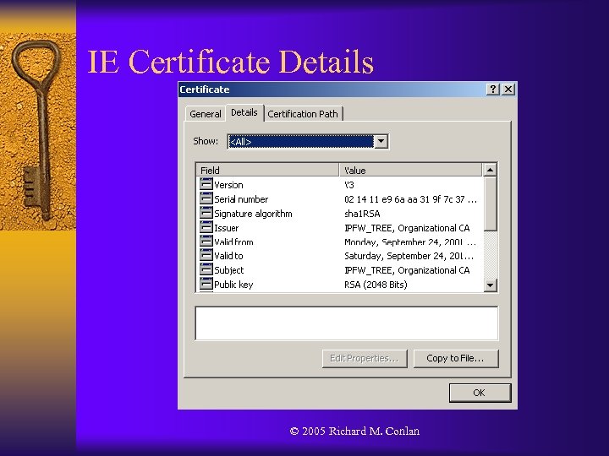
Task: Click the Issuer field icon
Action: [x=206, y=227]
